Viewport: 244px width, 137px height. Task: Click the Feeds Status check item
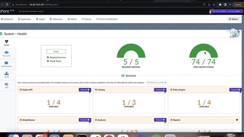[x=54, y=61]
